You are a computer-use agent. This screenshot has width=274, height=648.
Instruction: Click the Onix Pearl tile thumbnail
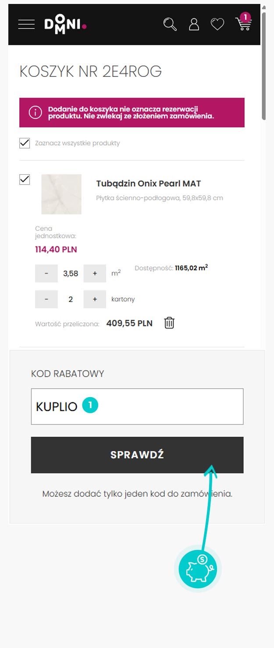(61, 194)
